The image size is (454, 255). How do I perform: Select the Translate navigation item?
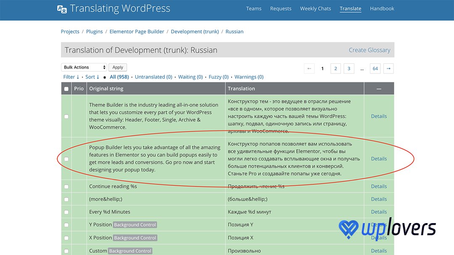[x=350, y=9]
